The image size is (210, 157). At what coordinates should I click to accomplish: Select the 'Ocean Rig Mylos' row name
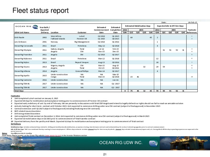[x=22, y=62]
